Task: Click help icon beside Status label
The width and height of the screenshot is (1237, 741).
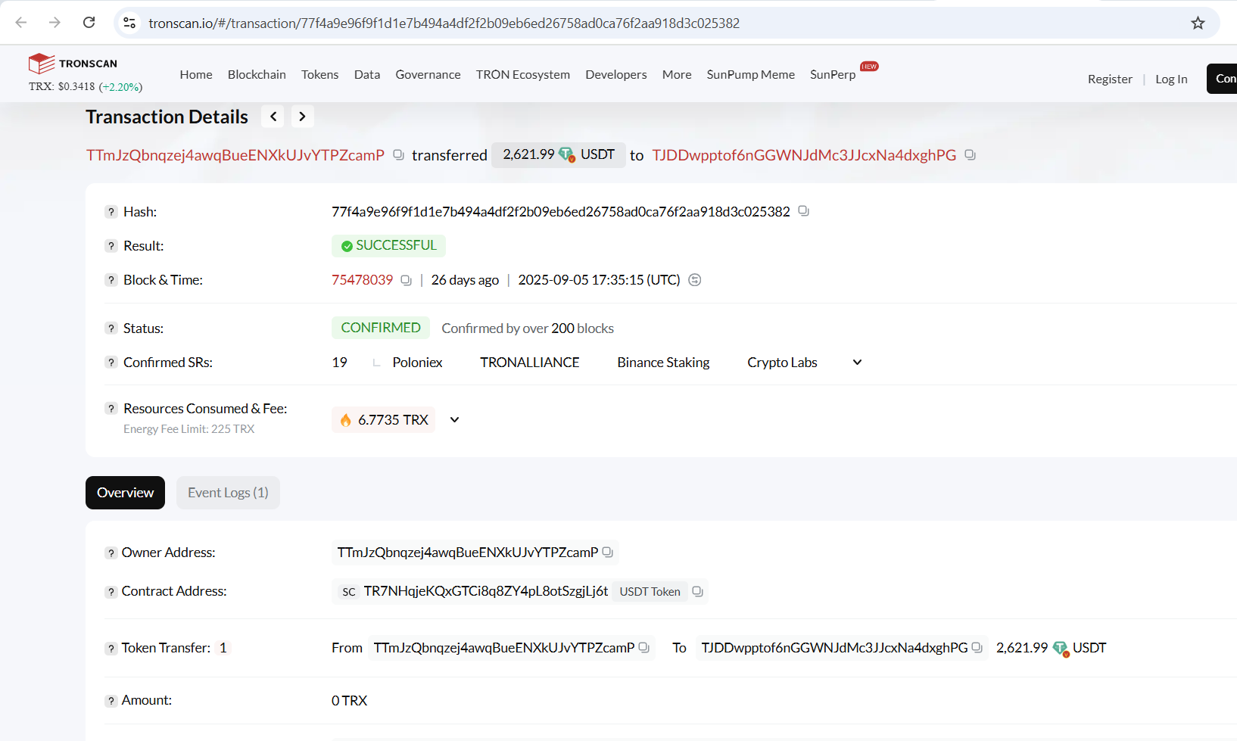Action: coord(111,328)
